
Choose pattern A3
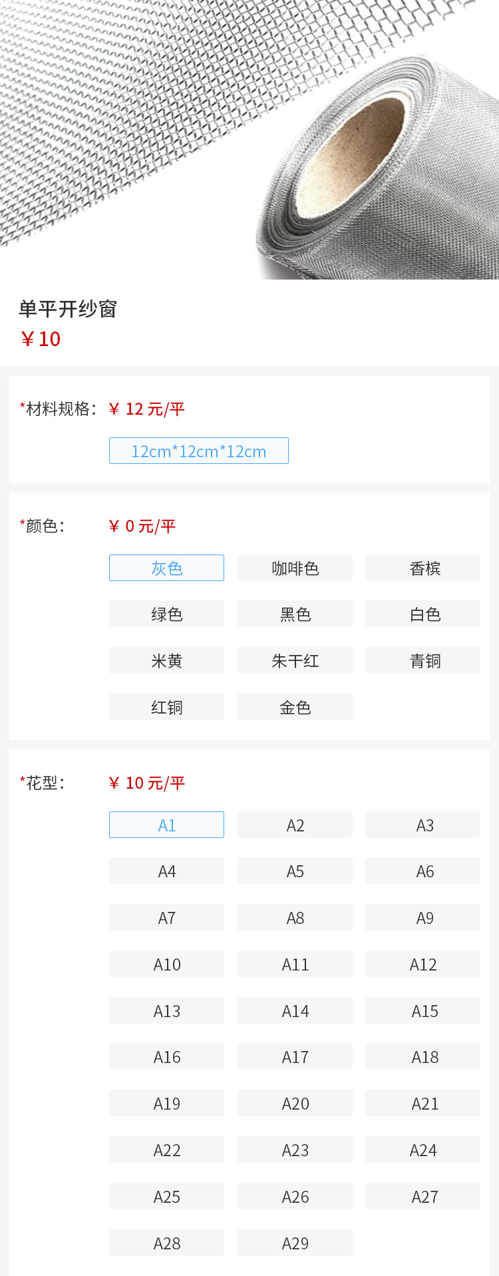point(422,825)
